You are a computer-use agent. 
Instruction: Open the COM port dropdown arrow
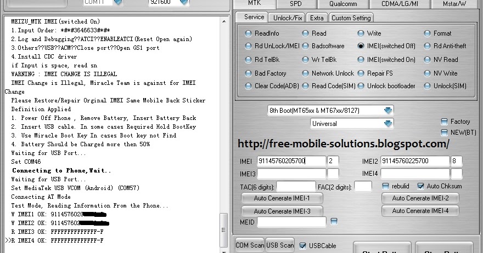click(x=118, y=2)
